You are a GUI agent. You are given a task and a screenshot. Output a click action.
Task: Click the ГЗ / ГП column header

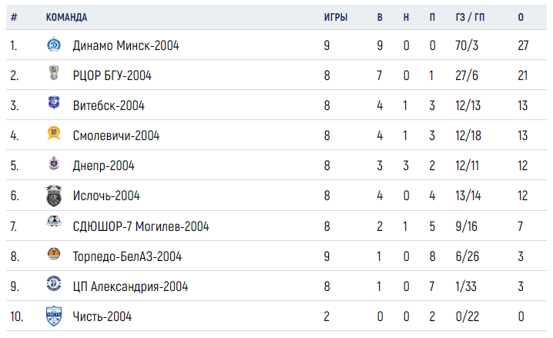470,17
